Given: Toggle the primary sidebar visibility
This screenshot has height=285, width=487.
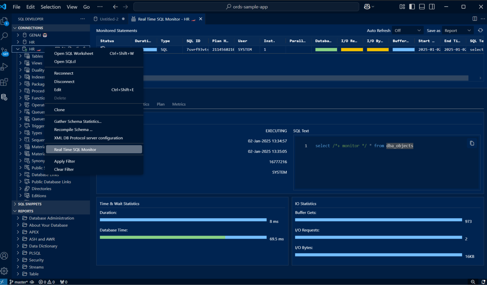Looking at the screenshot, I should (412, 6).
